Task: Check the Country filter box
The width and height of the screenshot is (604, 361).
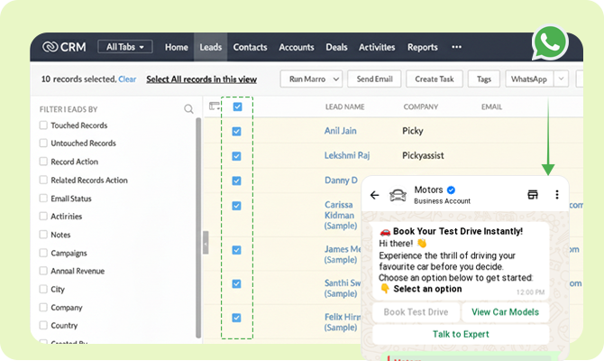Action: (x=43, y=325)
